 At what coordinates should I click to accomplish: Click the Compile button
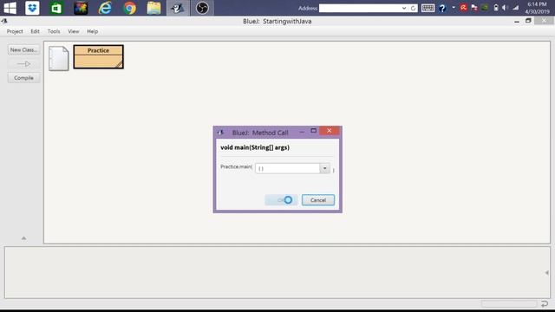click(23, 78)
